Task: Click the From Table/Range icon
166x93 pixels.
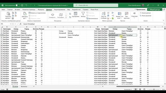Action: [x=13, y=18]
